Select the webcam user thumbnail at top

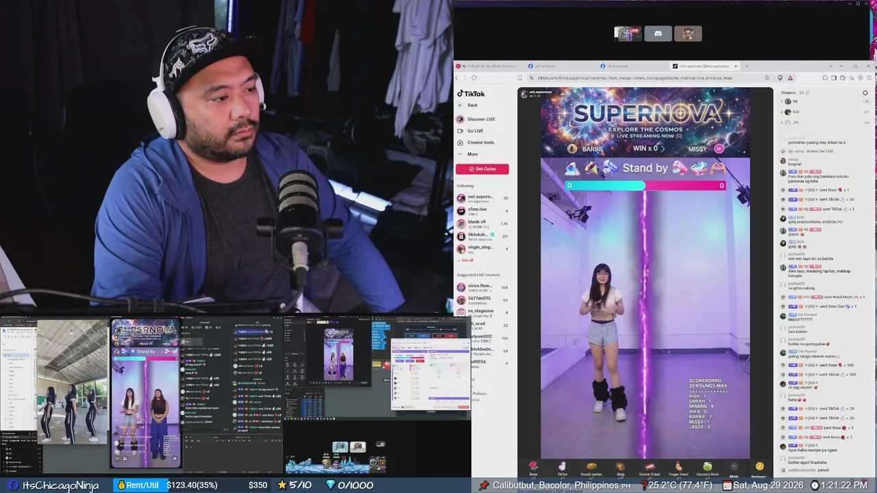(688, 34)
